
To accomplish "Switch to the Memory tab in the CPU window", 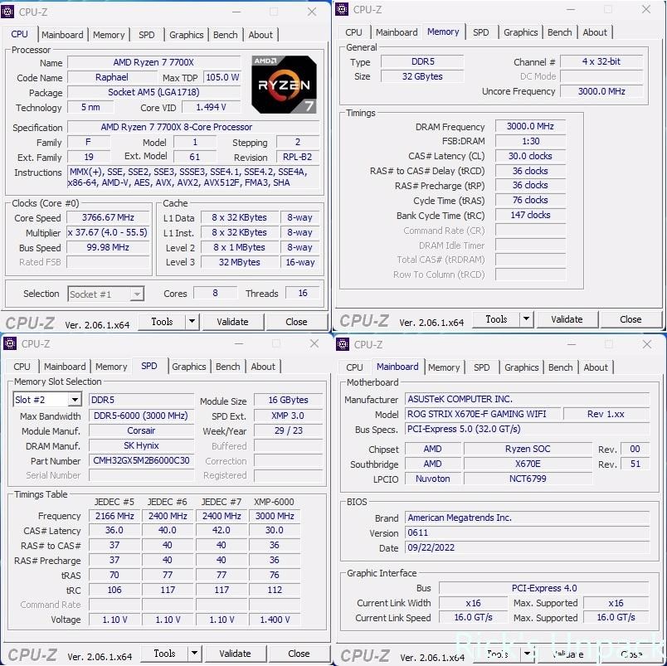I will pyautogui.click(x=109, y=35).
